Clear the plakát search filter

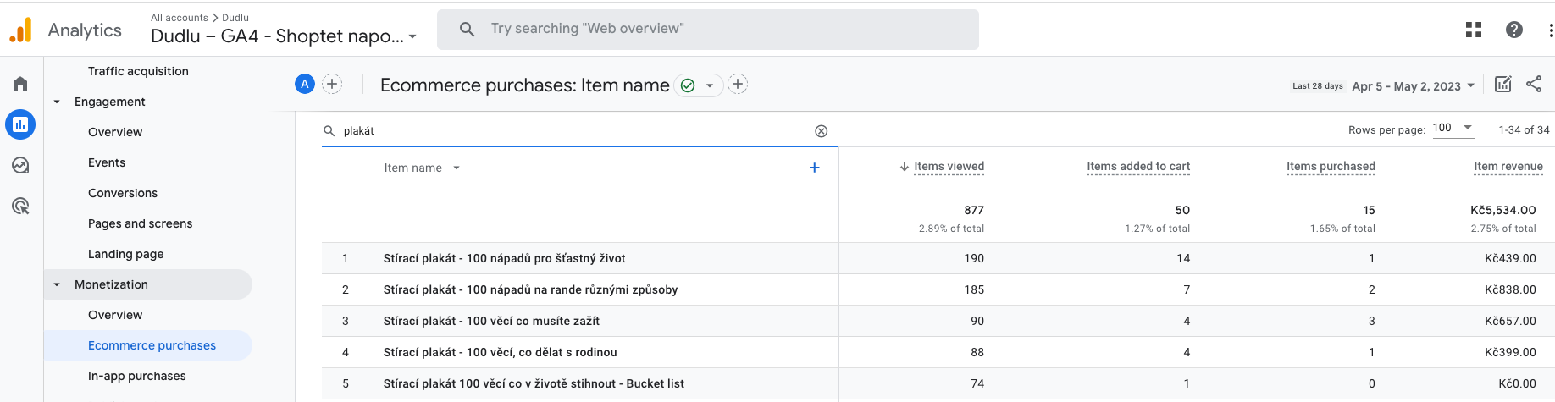point(821,131)
